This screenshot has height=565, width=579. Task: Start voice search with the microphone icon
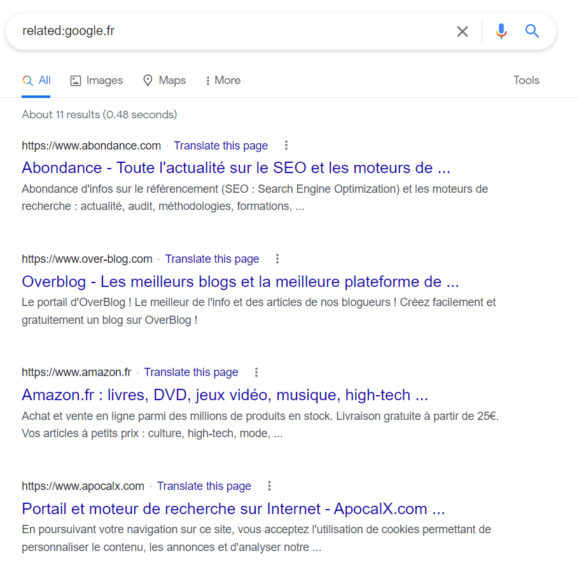click(501, 31)
